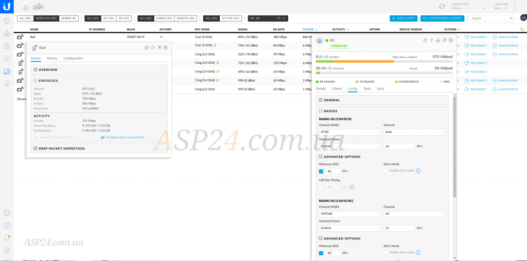Screen dimensions: 527x261
Task: Click the restart icon on AP 40 panel
Action: (x=425, y=40)
